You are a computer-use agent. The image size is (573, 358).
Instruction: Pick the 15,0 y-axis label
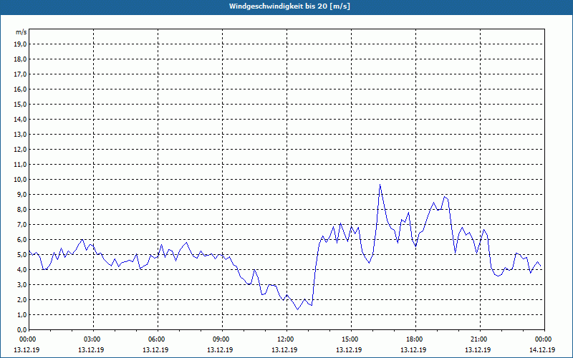coord(20,104)
